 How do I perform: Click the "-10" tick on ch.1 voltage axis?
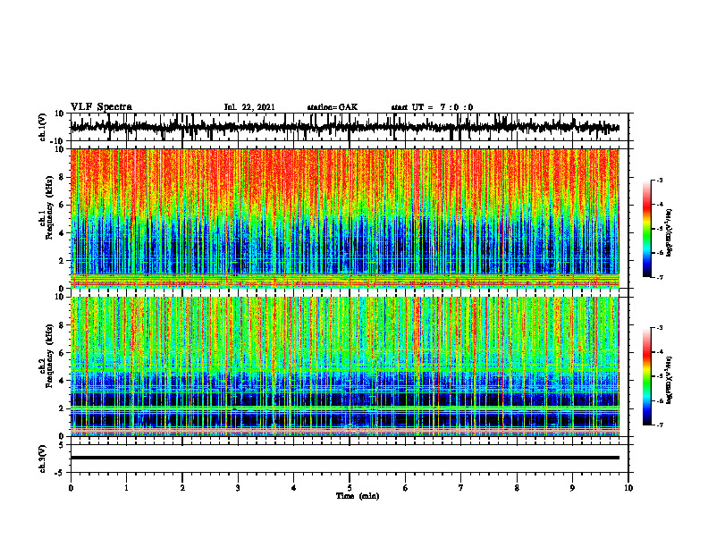[x=58, y=141]
